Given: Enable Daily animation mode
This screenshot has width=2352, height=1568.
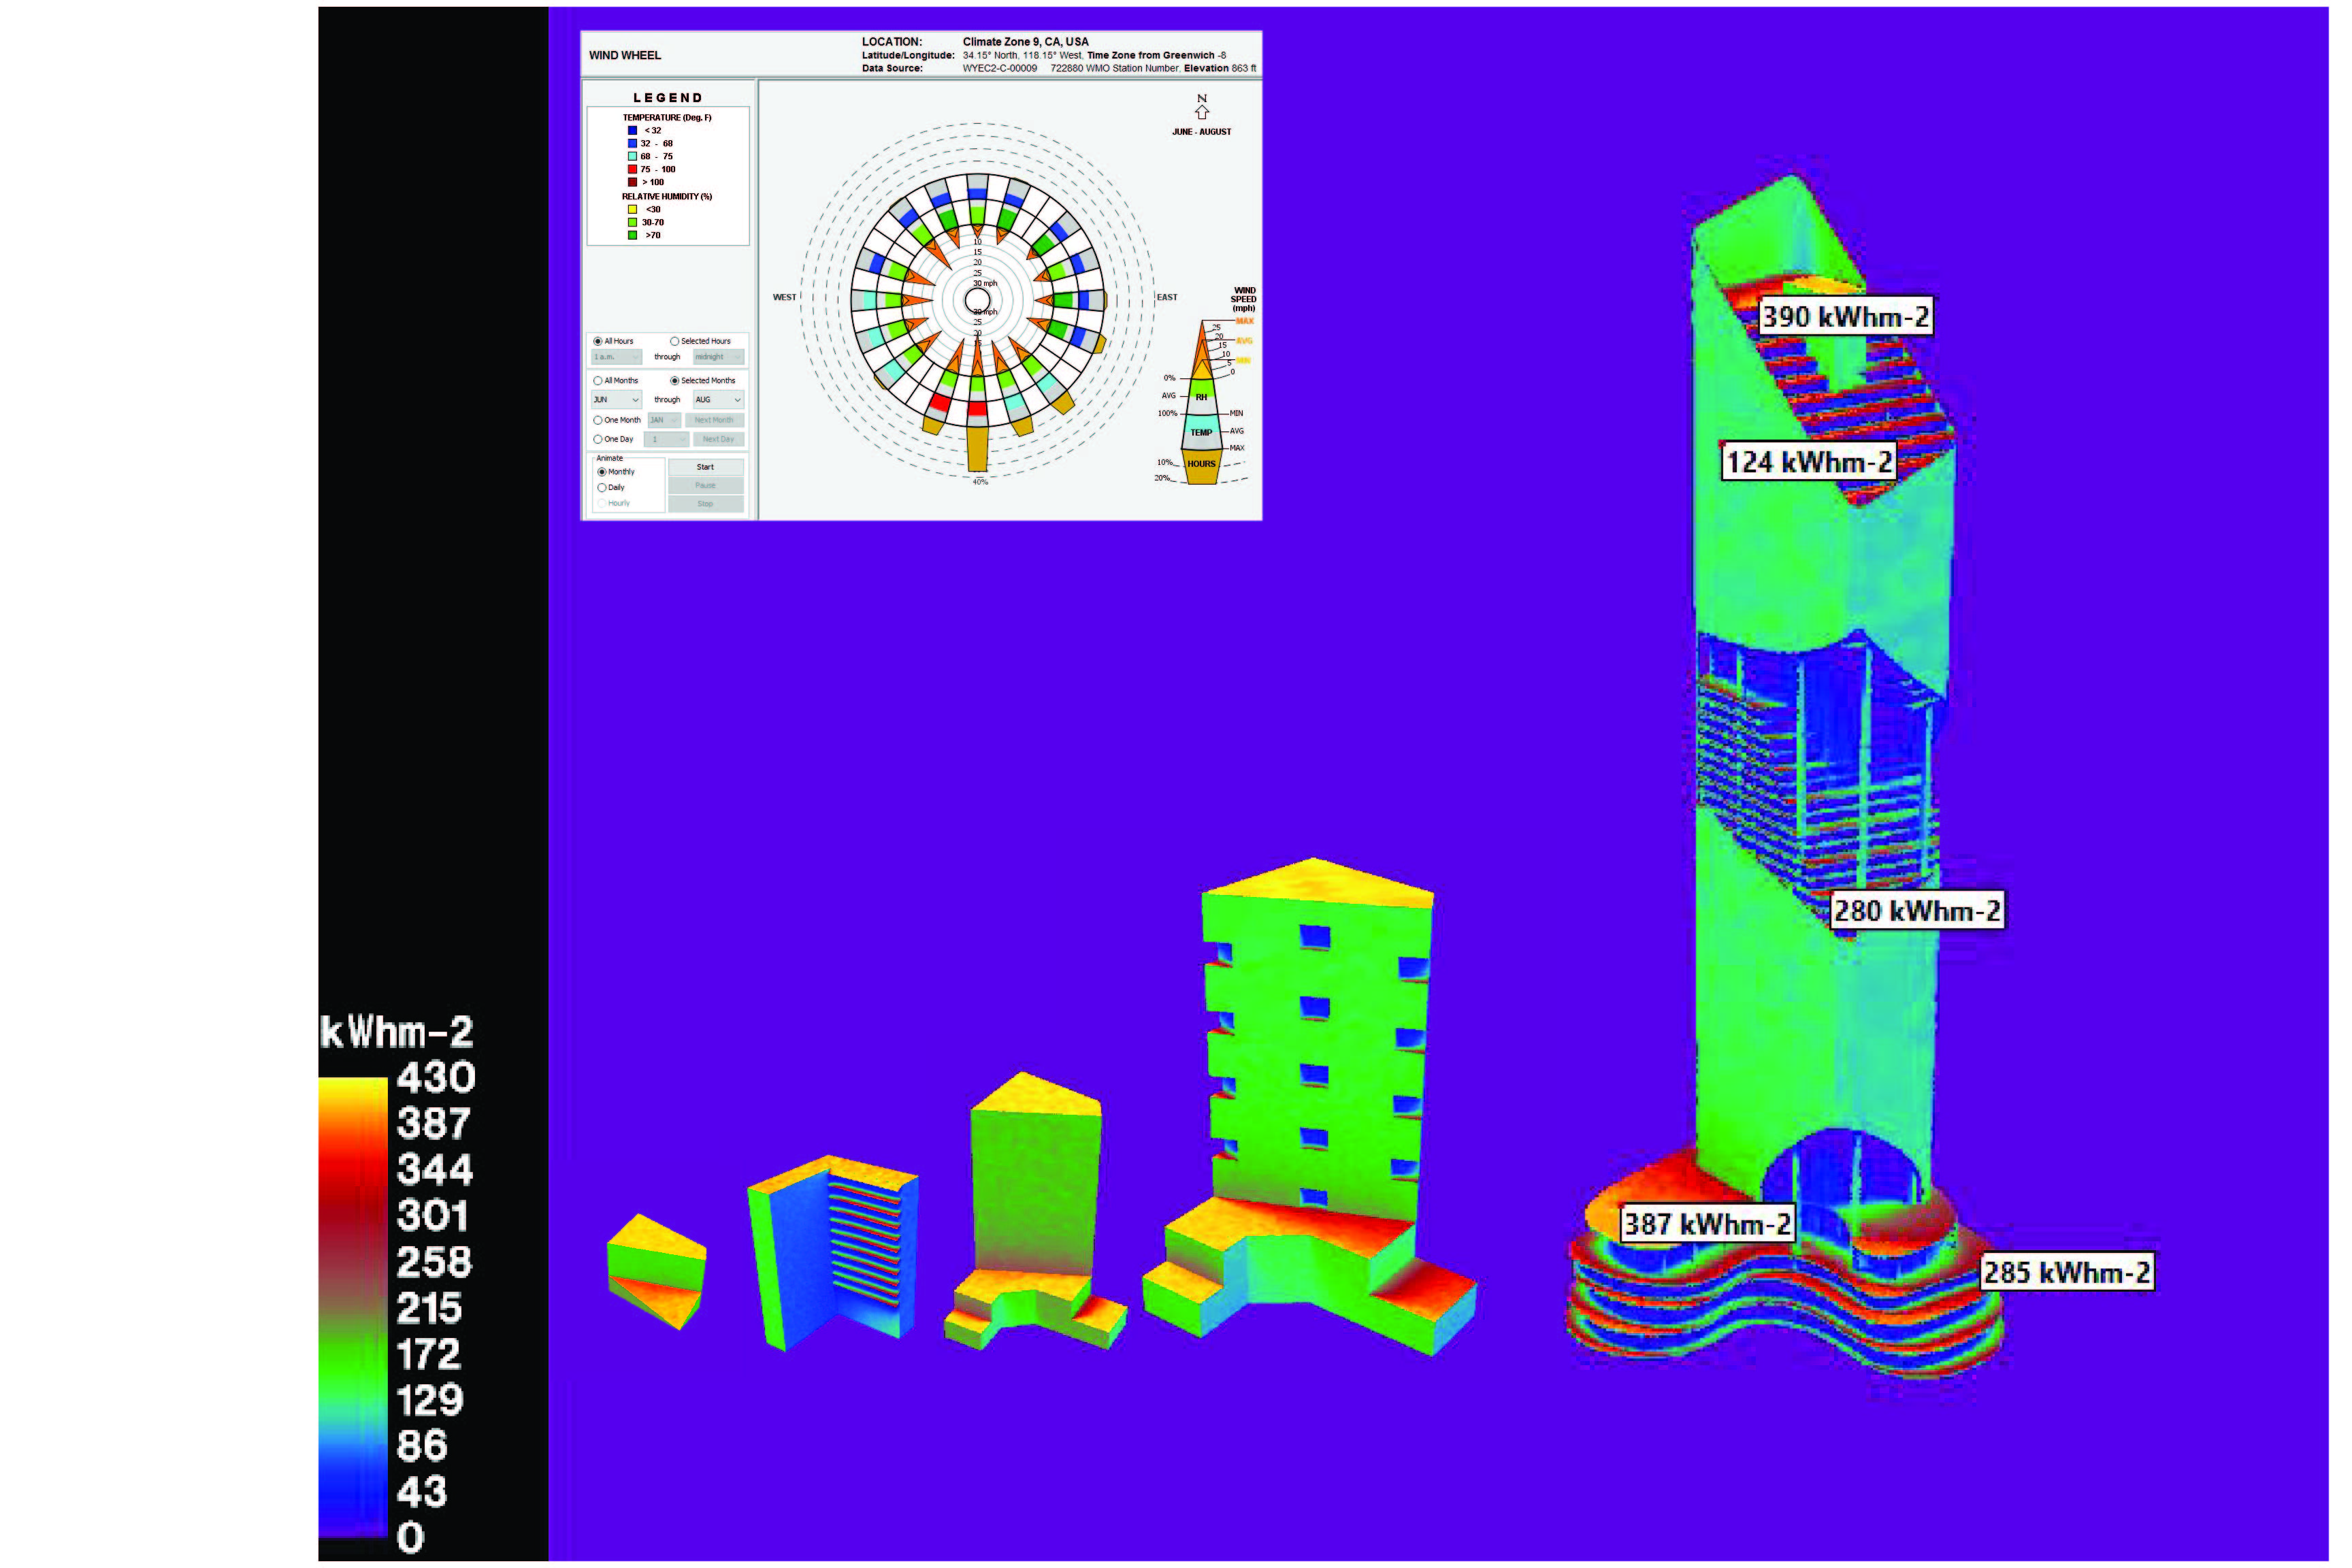Looking at the screenshot, I should tap(602, 487).
